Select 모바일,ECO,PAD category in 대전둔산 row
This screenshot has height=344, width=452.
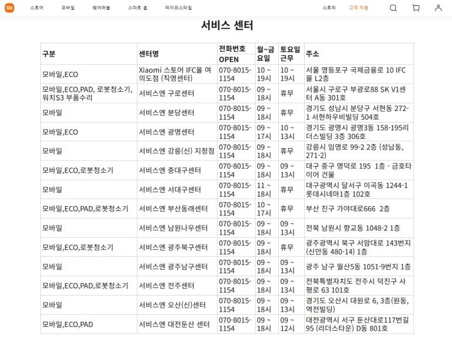[x=89, y=324]
